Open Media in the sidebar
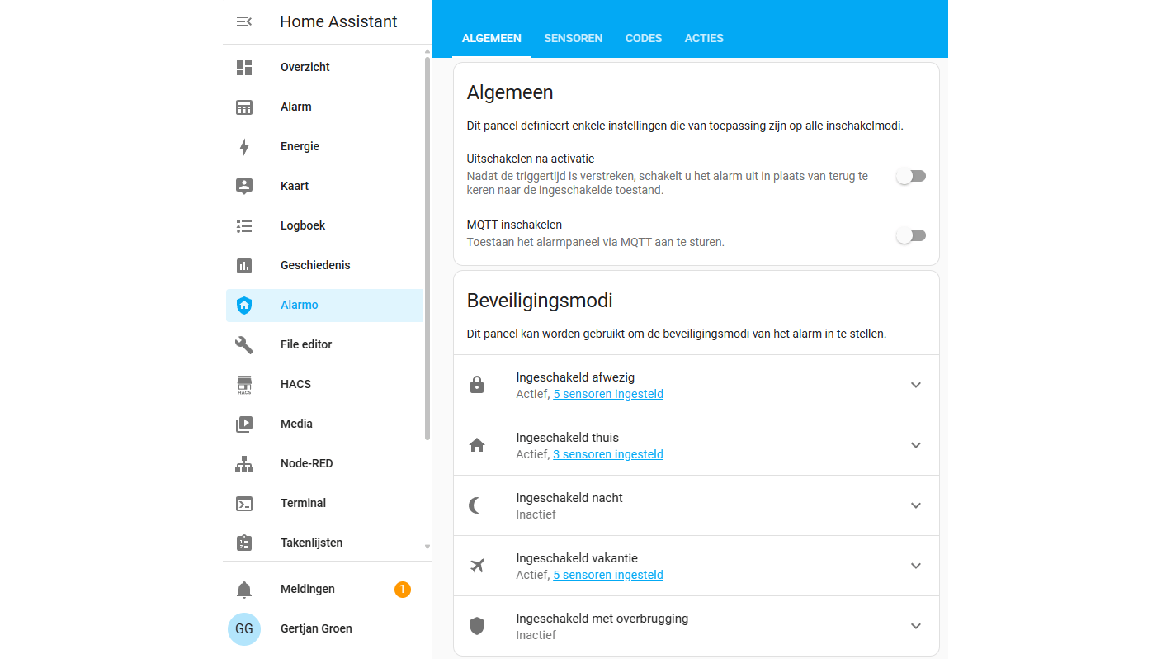 (324, 424)
